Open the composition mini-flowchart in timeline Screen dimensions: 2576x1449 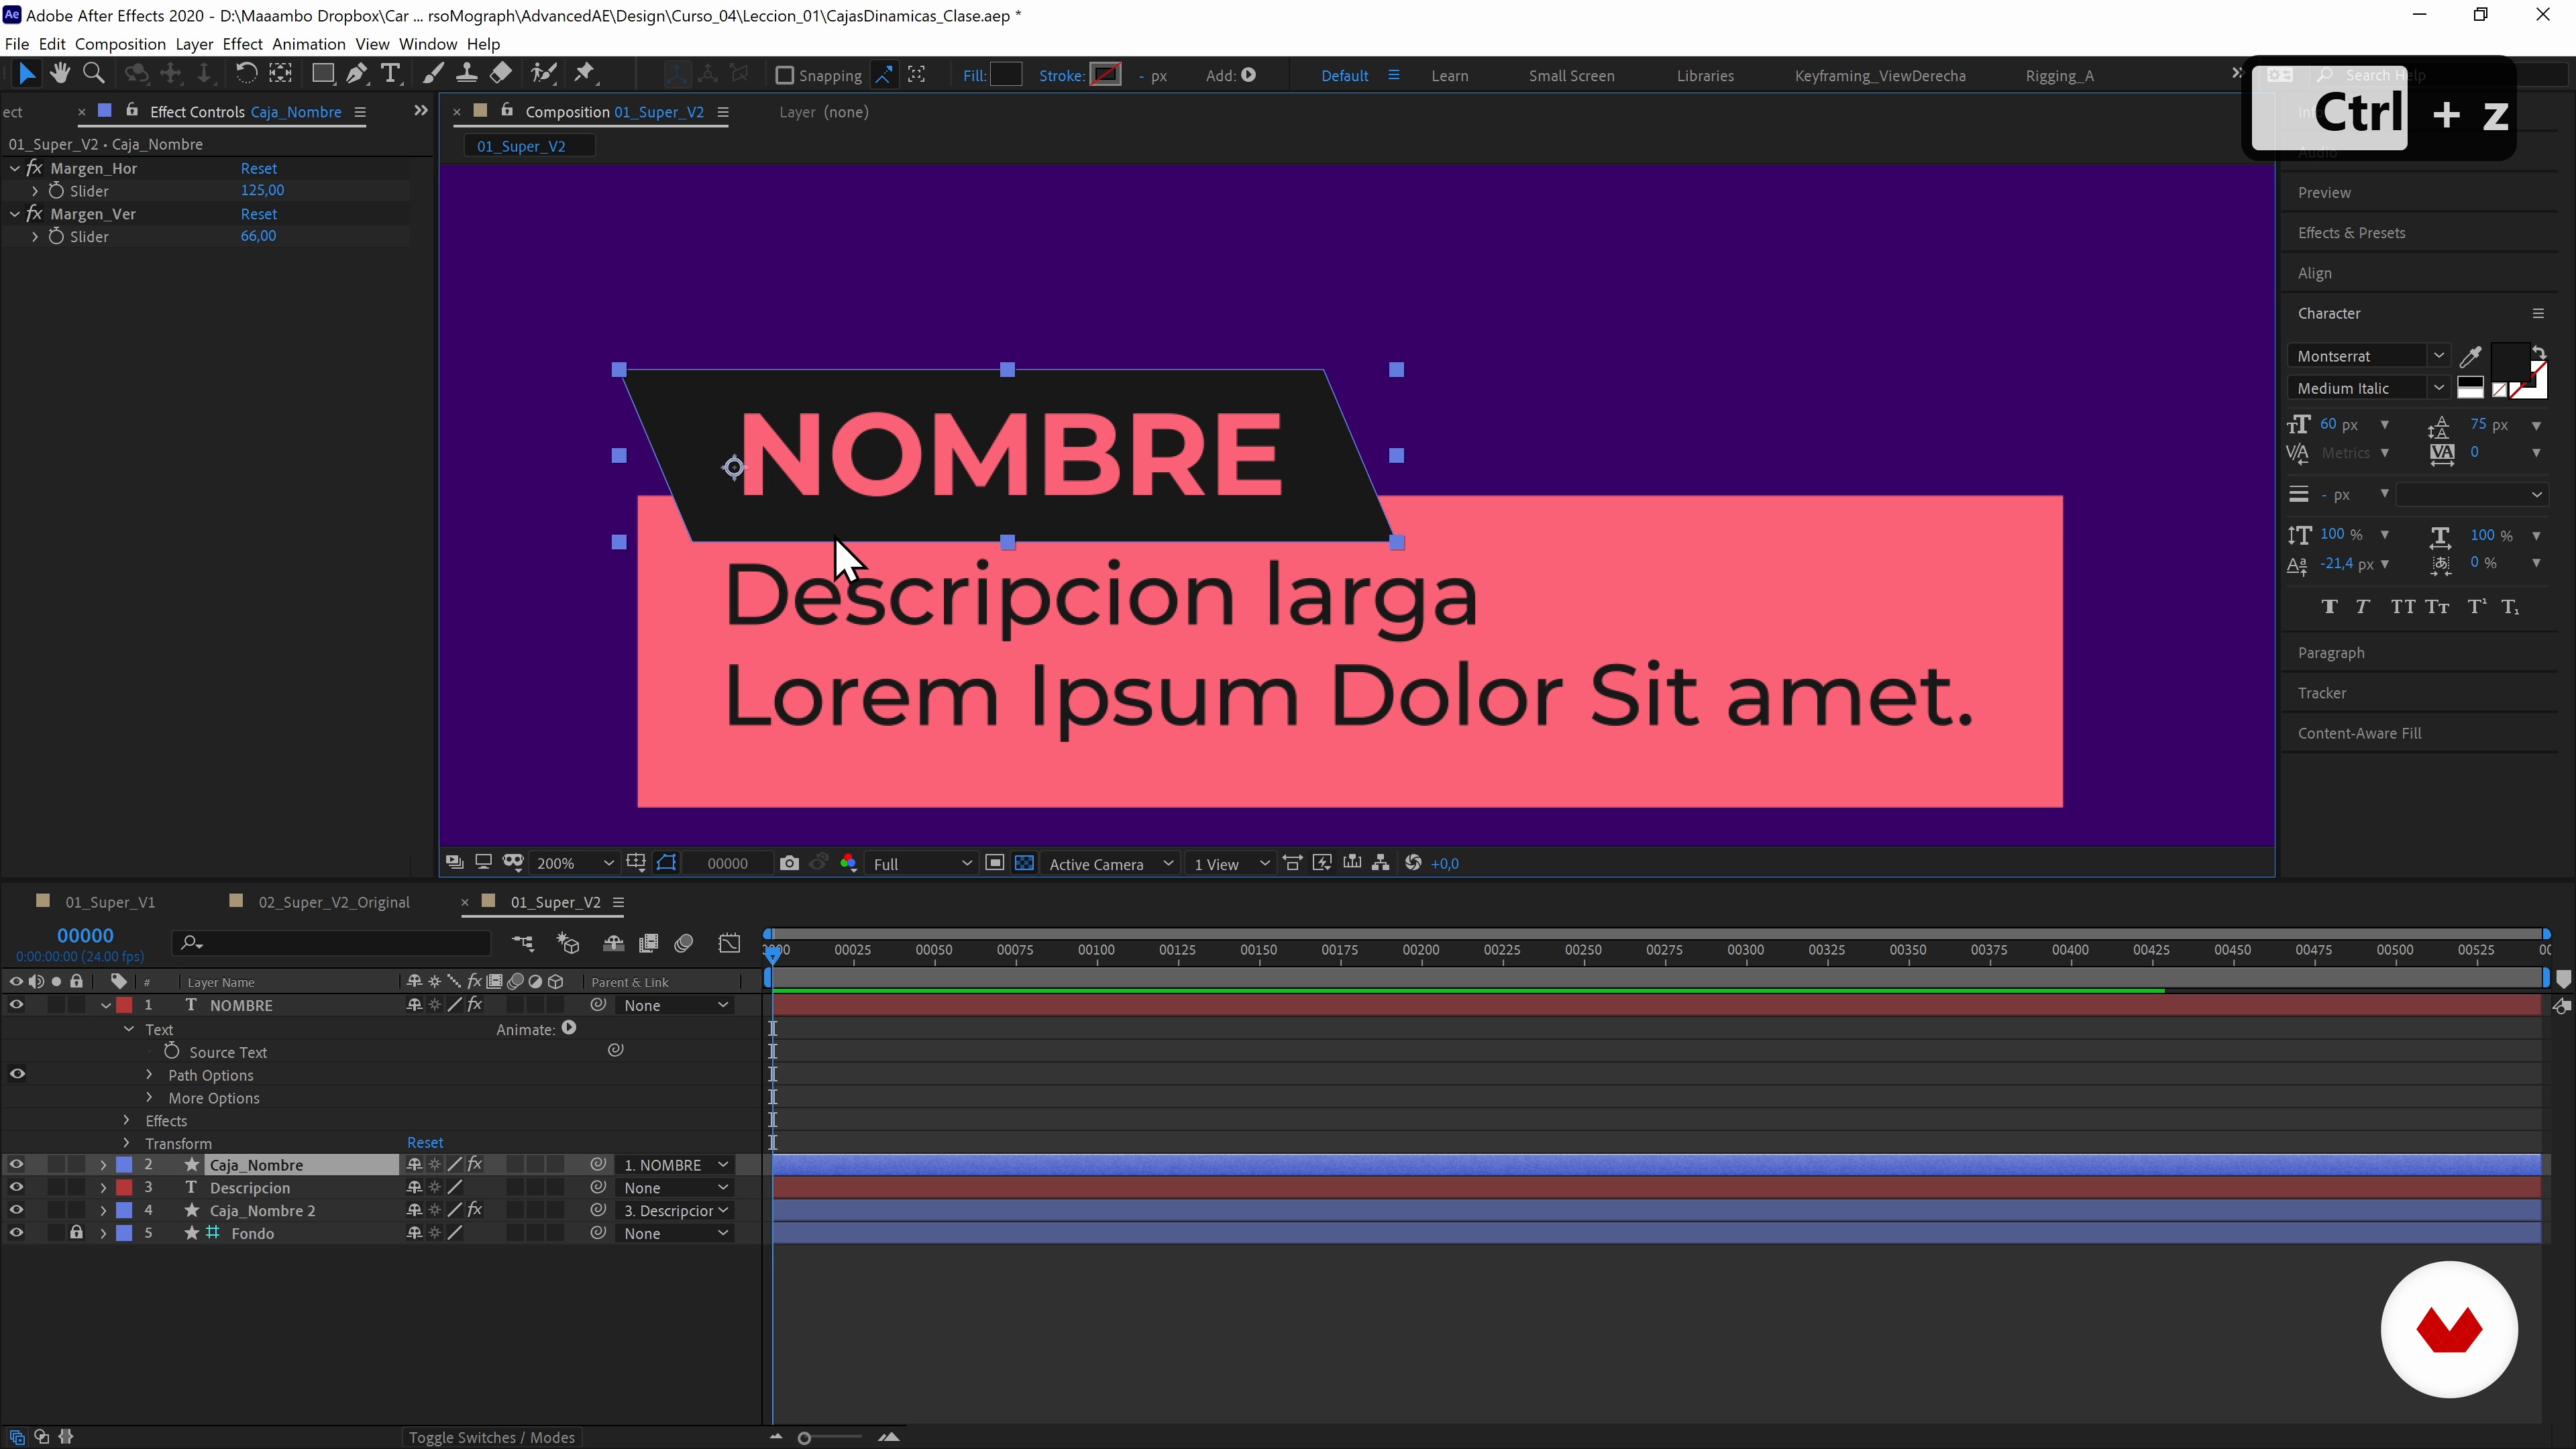pyautogui.click(x=523, y=943)
